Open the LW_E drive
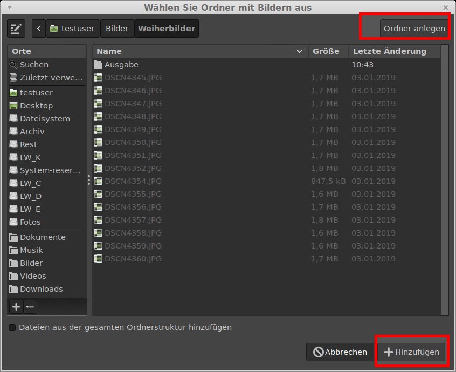The image size is (456, 372). click(x=47, y=209)
